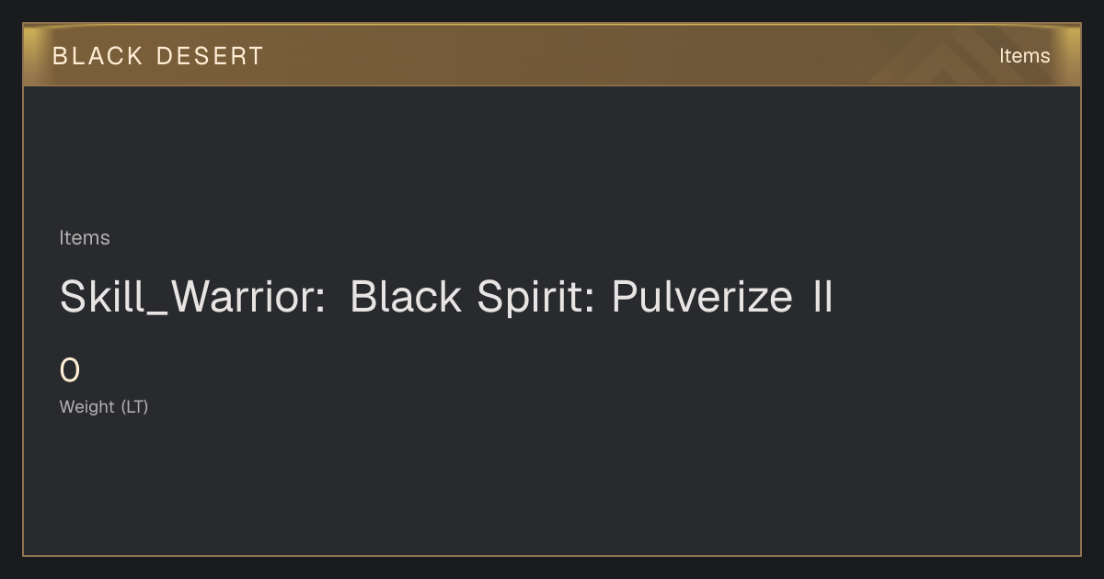This screenshot has height=579, width=1104.
Task: Click the golden header banner center
Action: click(552, 55)
